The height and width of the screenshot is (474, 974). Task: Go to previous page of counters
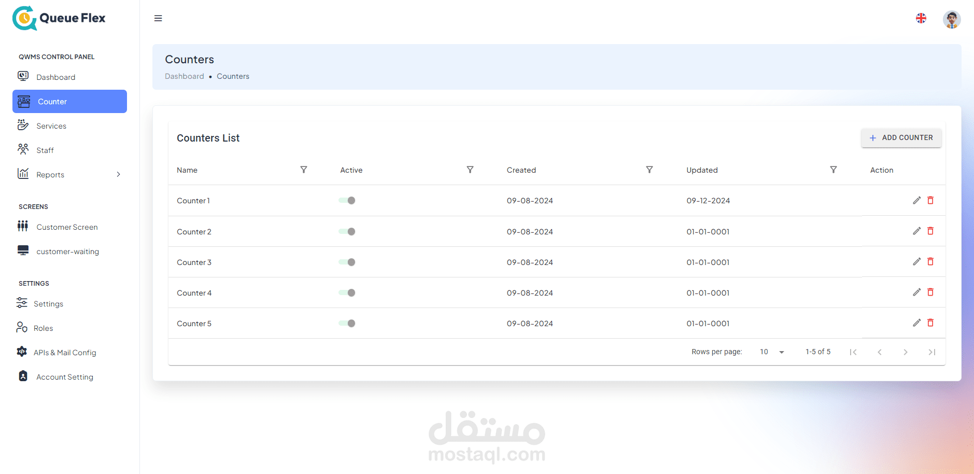coord(880,352)
